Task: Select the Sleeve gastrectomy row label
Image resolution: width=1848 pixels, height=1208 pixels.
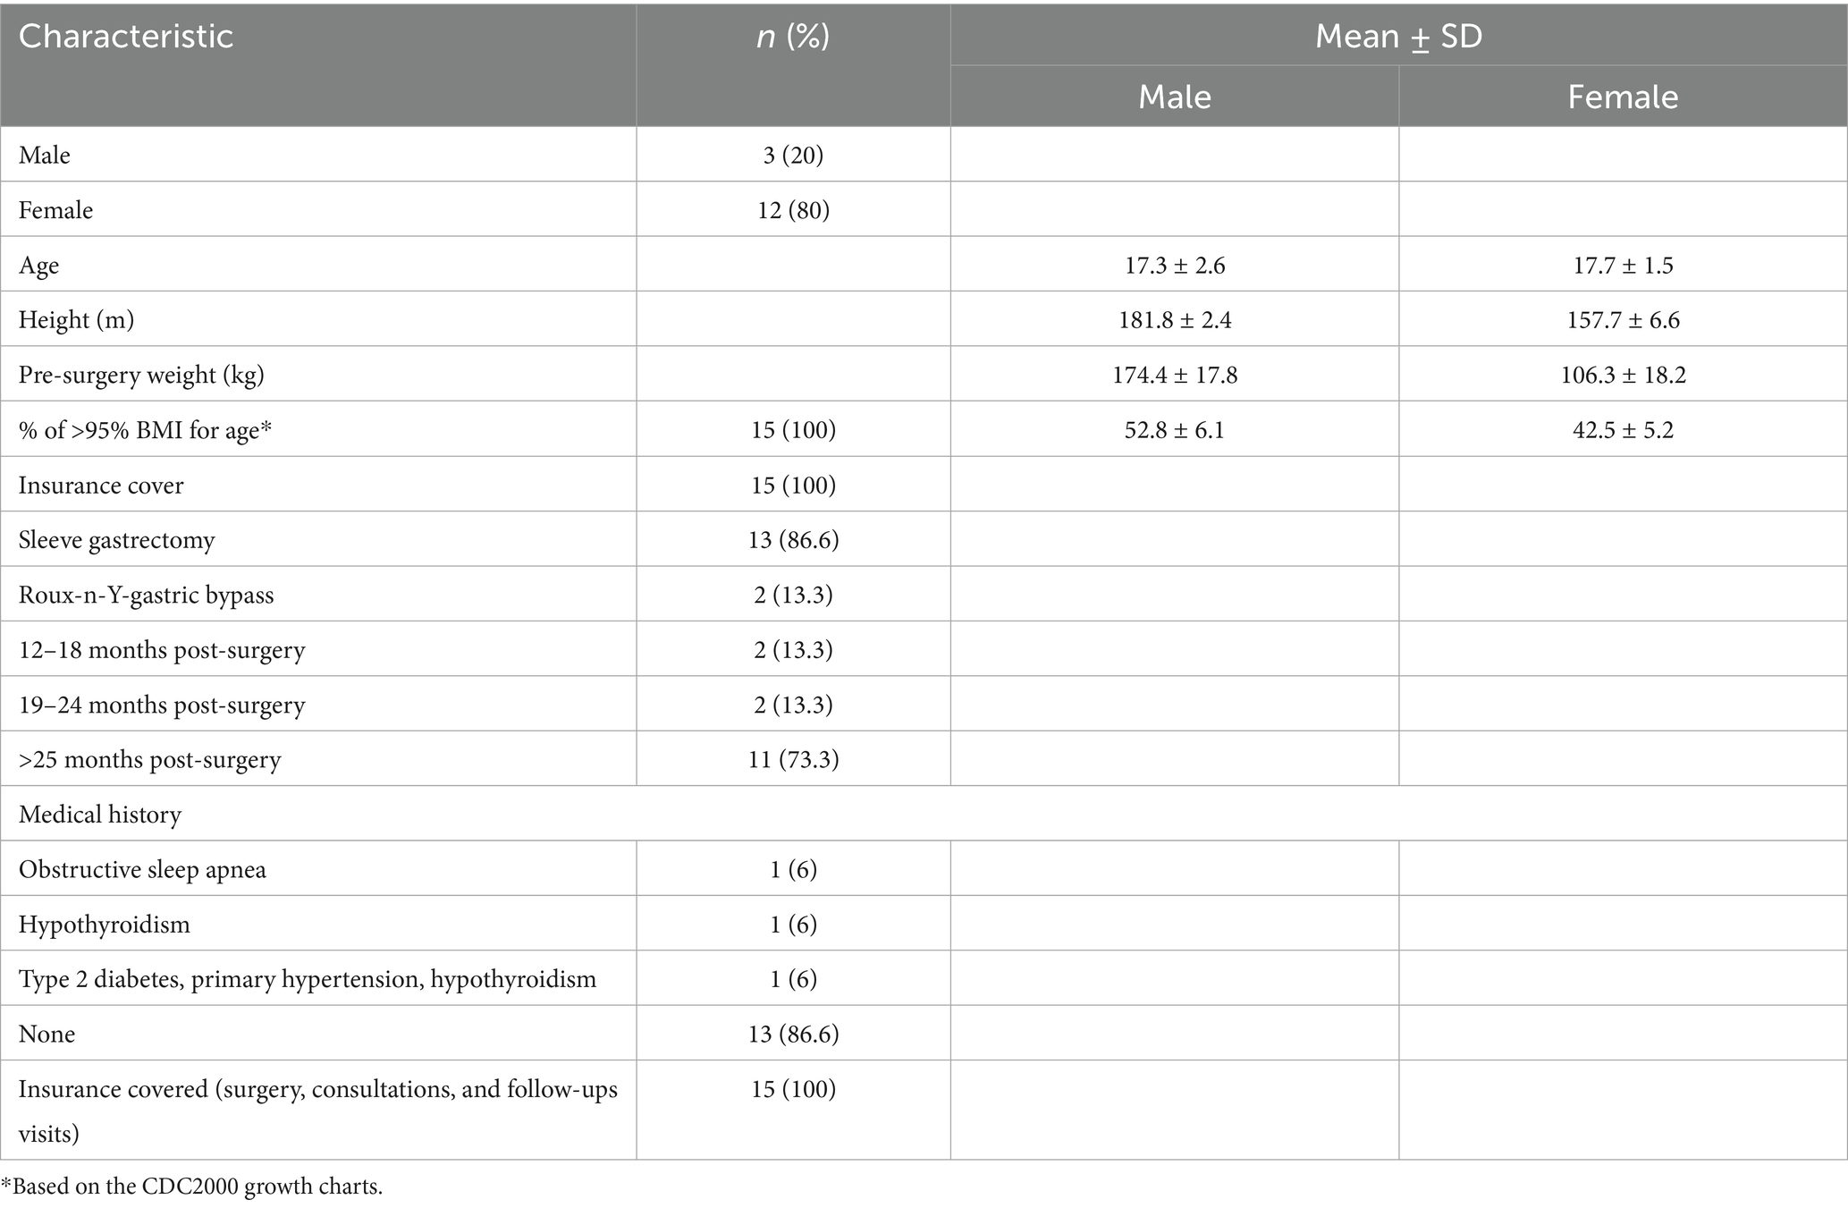Action: pyautogui.click(x=117, y=540)
